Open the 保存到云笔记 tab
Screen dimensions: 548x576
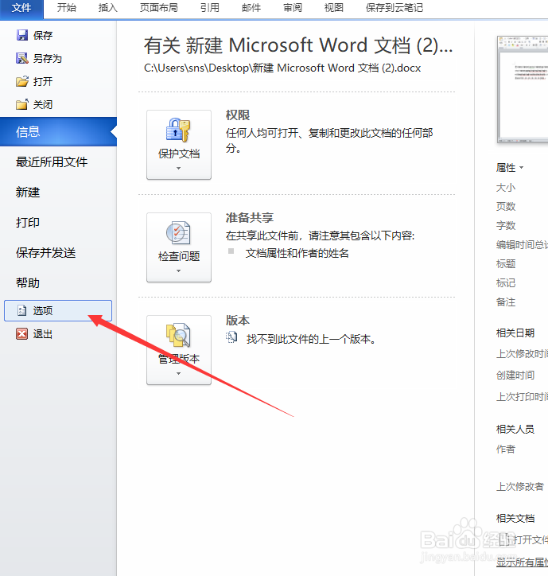click(394, 8)
